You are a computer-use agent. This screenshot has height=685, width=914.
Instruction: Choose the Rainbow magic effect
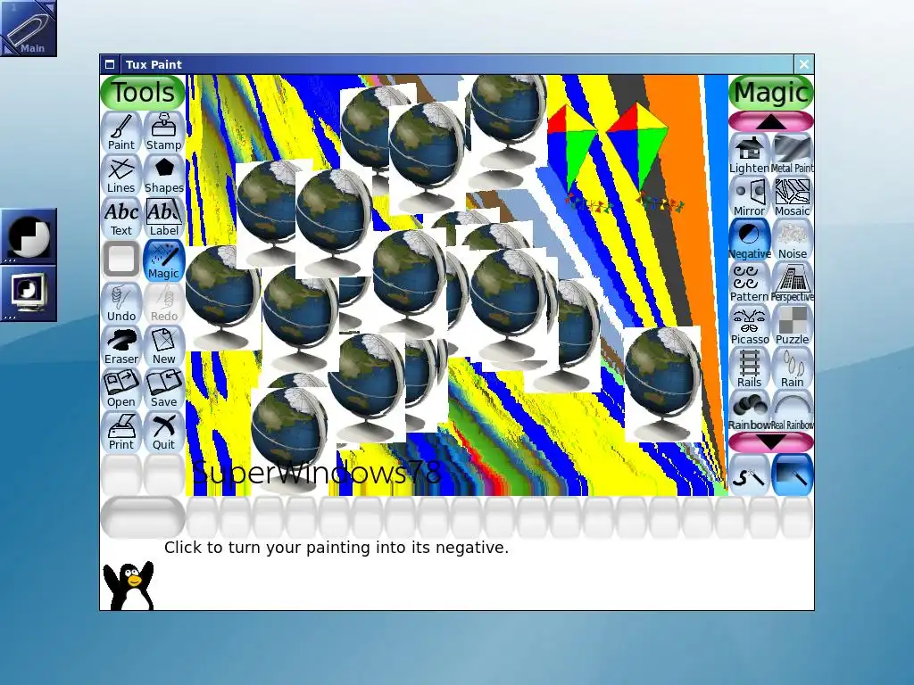click(x=750, y=411)
